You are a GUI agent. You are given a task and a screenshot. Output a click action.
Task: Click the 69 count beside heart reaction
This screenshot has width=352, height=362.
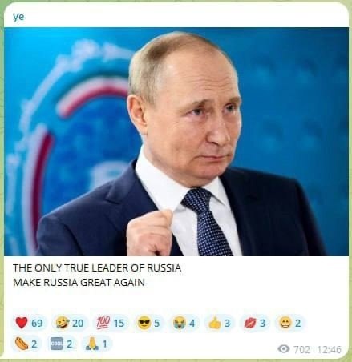pyautogui.click(x=37, y=323)
